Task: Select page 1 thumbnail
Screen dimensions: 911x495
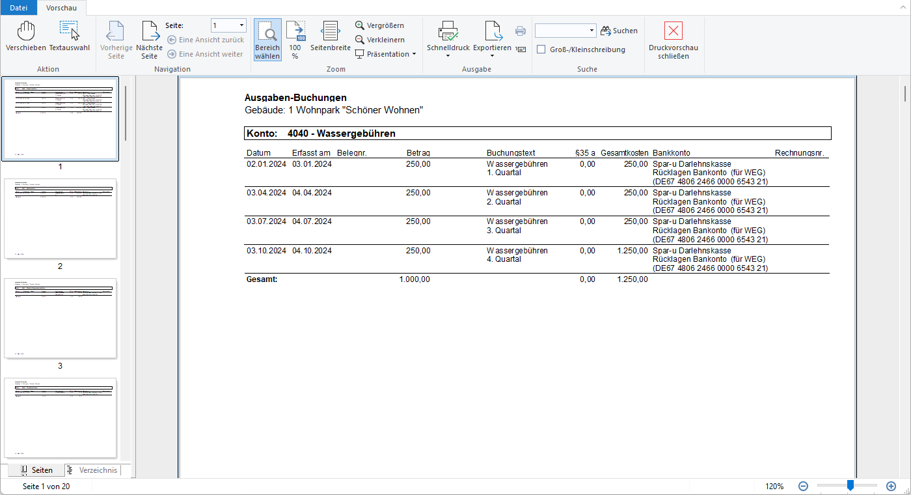Action: [x=60, y=119]
